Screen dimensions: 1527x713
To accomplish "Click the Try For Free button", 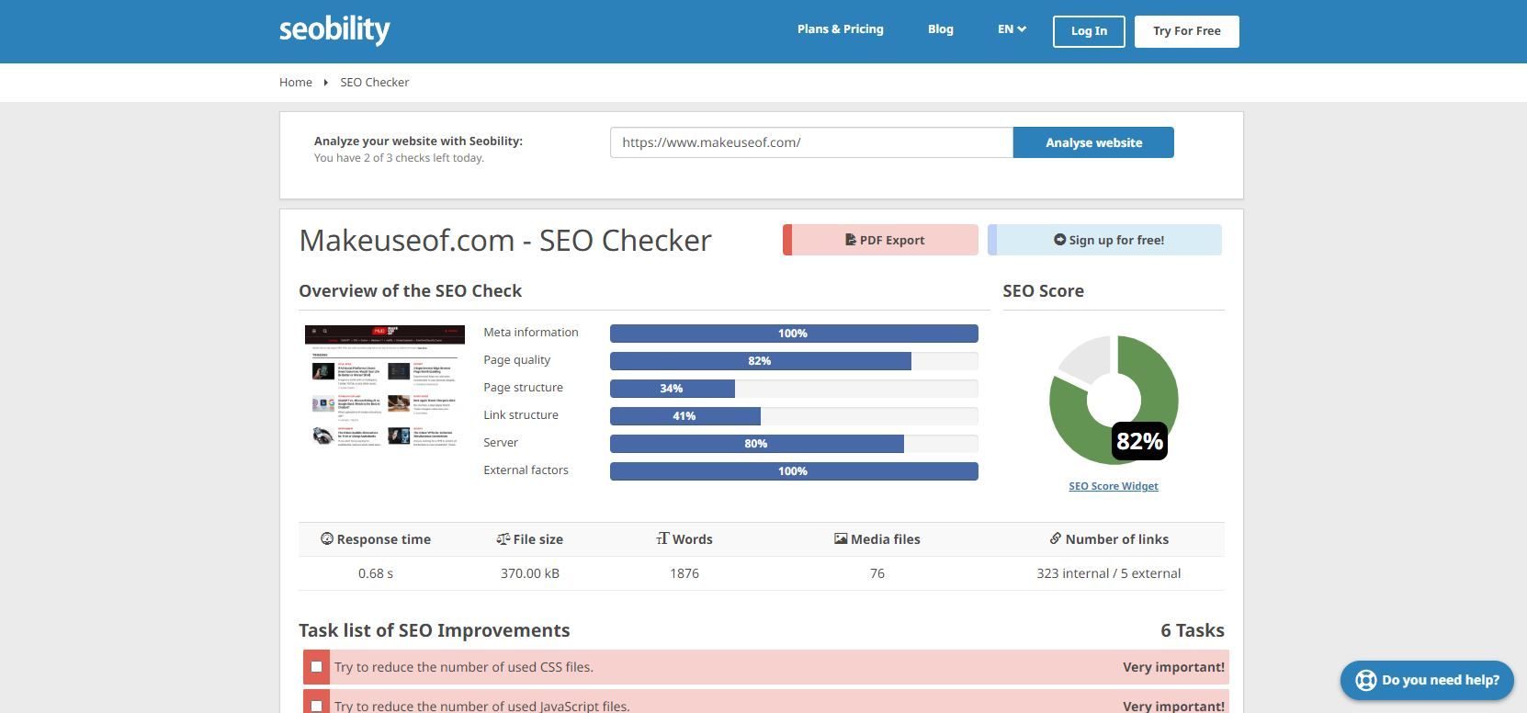I will click(1187, 31).
